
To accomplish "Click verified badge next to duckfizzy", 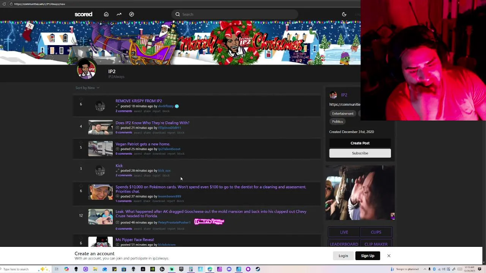I will pyautogui.click(x=177, y=106).
